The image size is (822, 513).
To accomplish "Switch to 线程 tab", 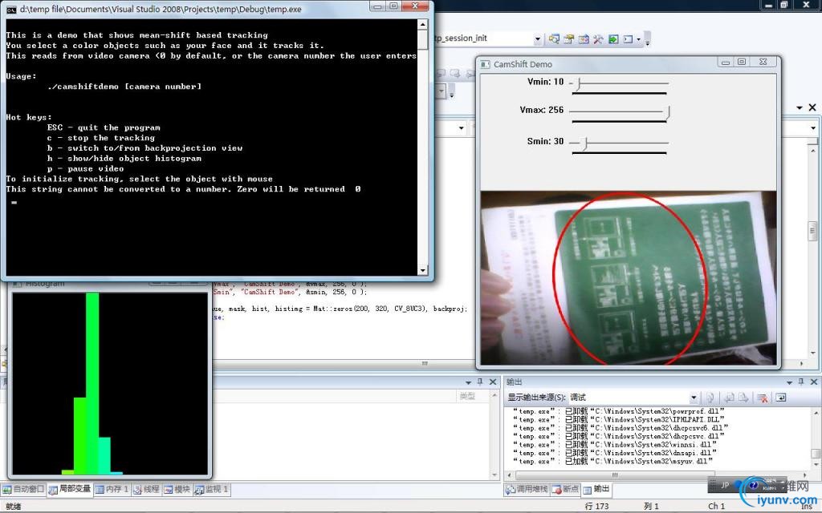I will coord(146,489).
